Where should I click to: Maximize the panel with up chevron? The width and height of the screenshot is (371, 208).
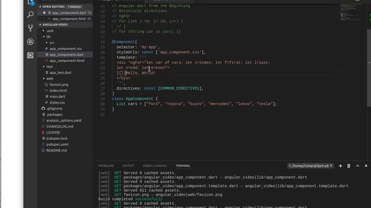click(357, 166)
